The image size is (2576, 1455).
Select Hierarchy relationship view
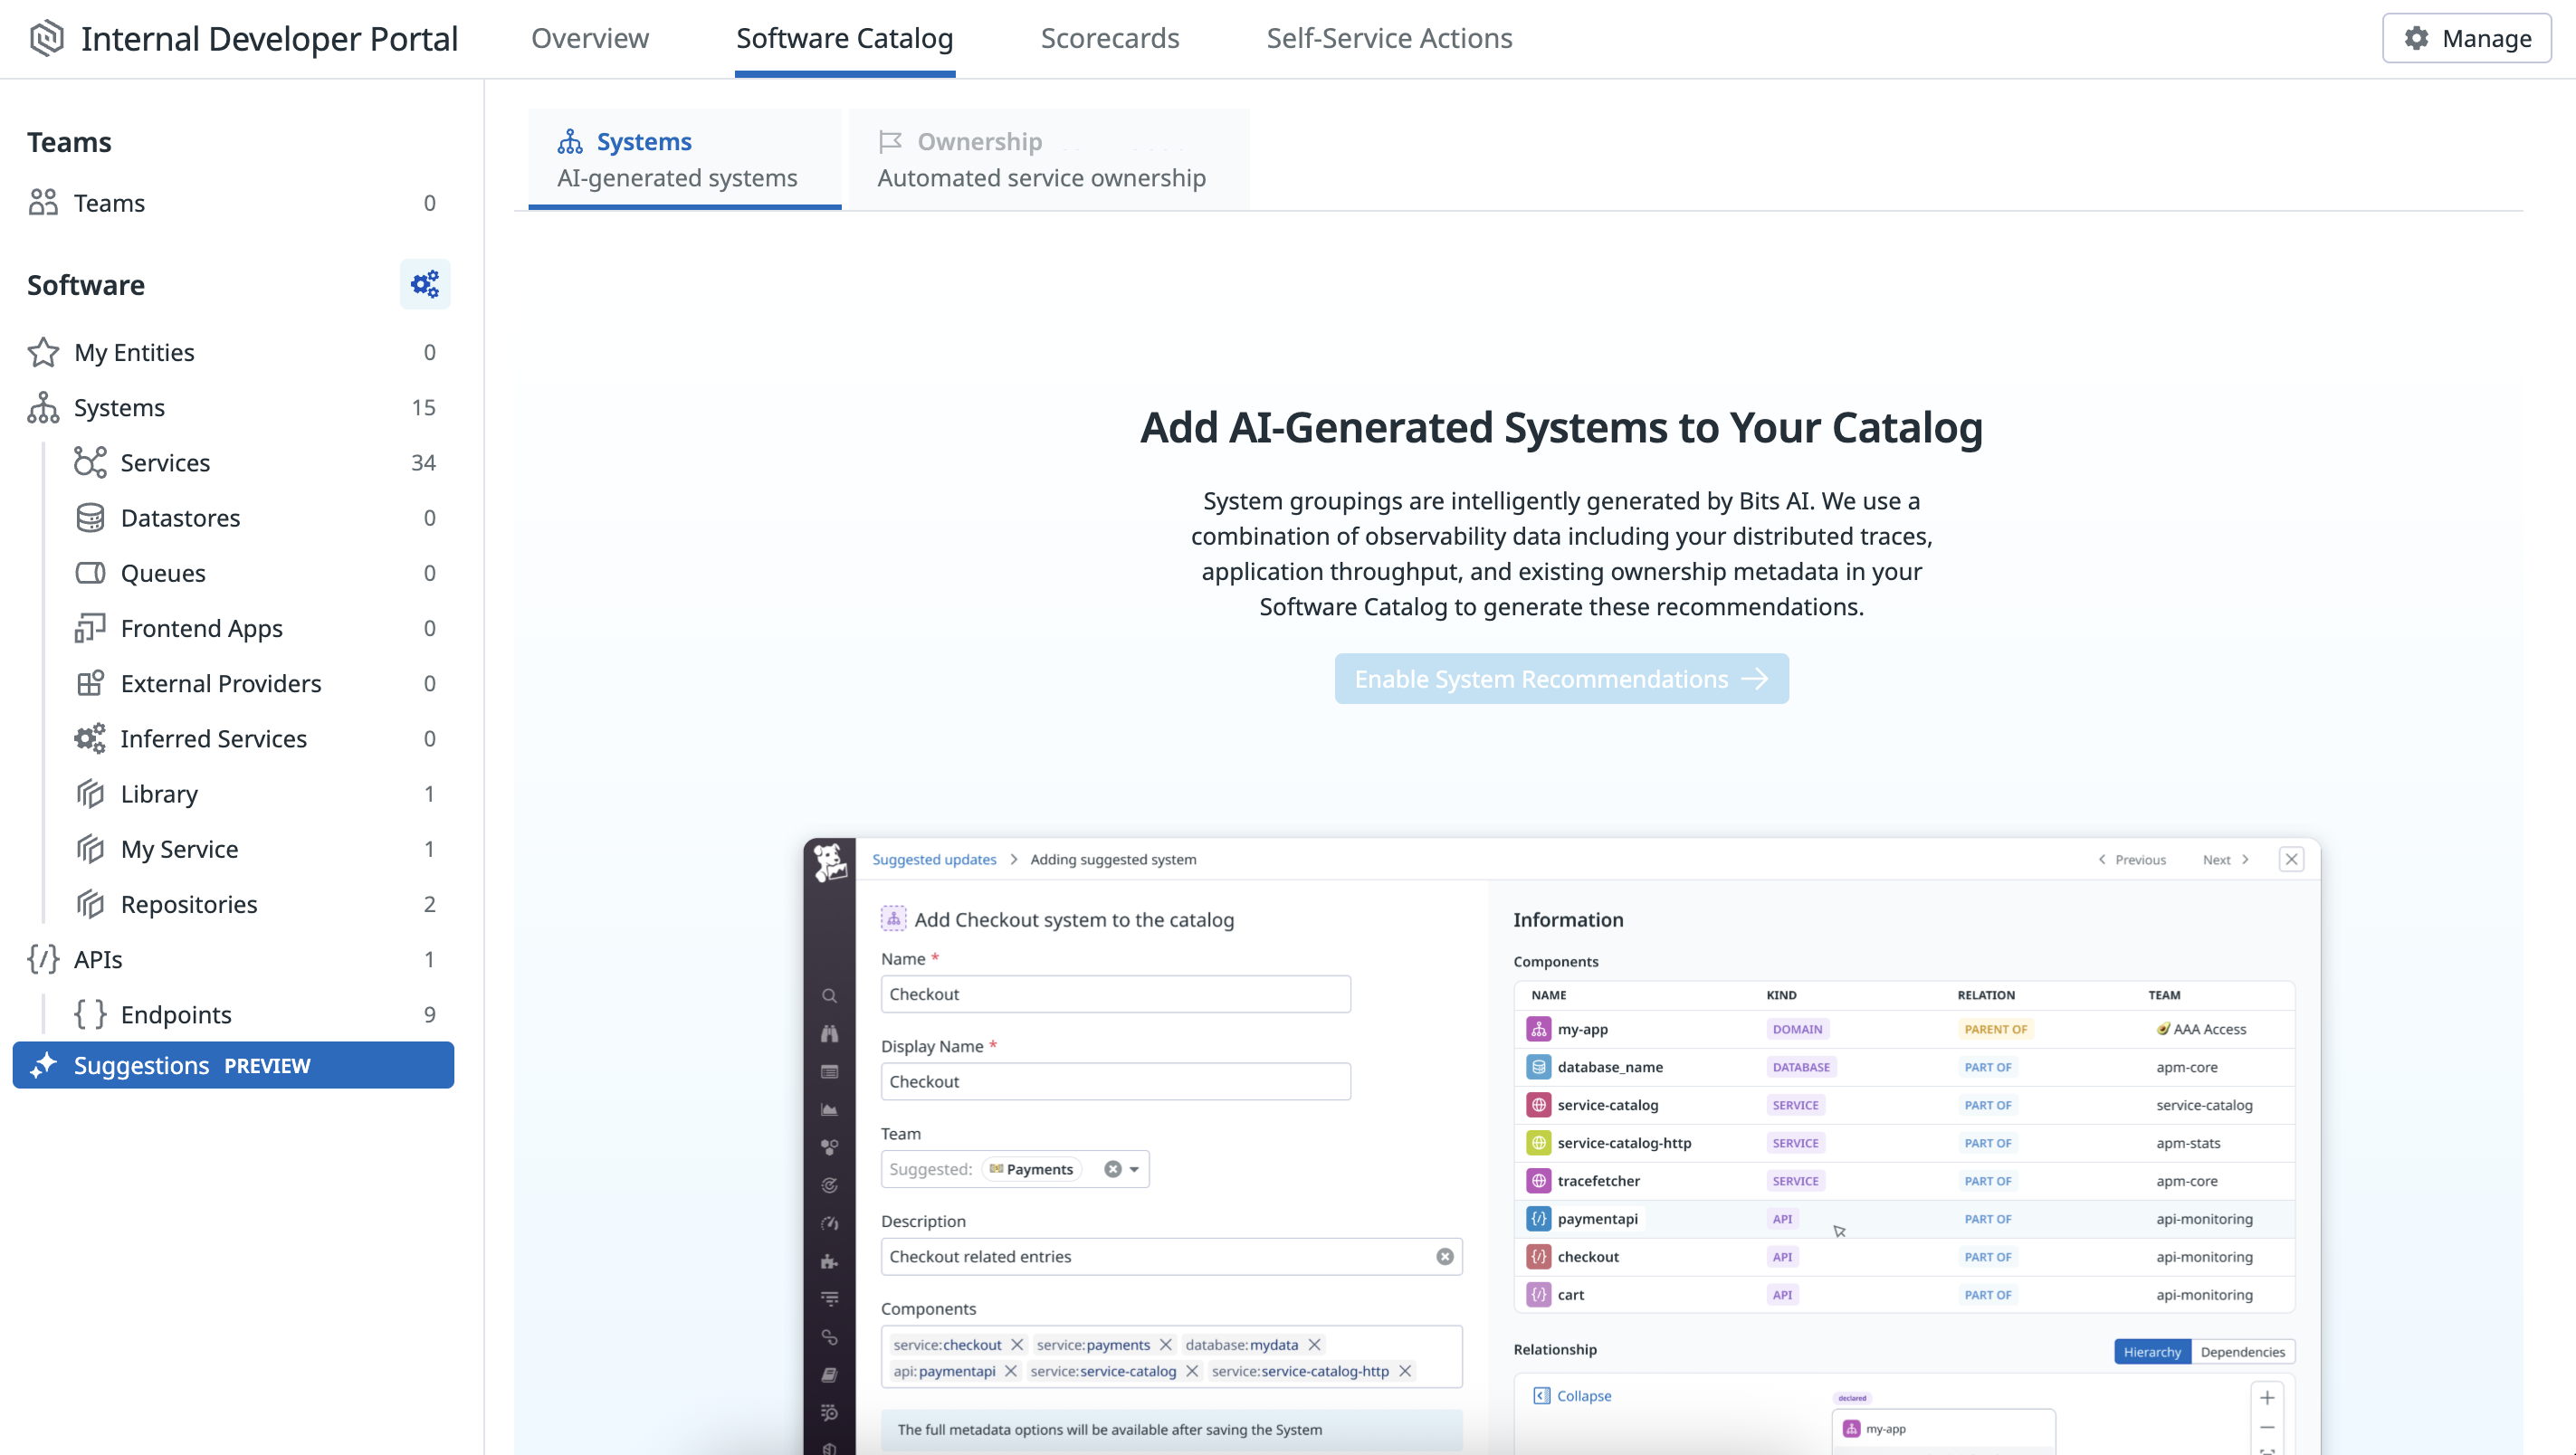pyautogui.click(x=2152, y=1352)
